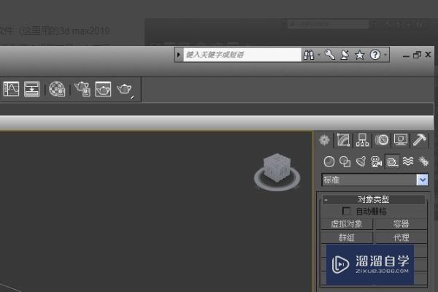Image resolution: width=438 pixels, height=292 pixels.
Task: Click the expand arrow left of search box
Action: coord(179,55)
